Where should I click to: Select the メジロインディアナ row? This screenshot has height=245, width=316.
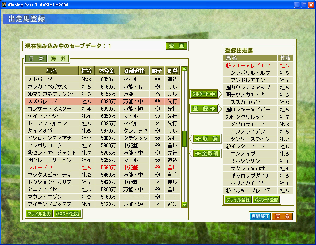102,138
